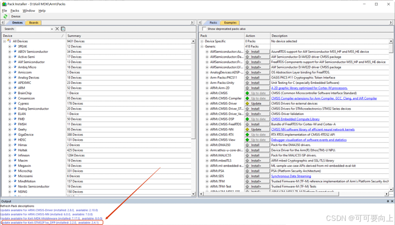This screenshot has width=395, height=225.
Task: Expand the 3PEAK vendor node
Action: click(x=10, y=46)
